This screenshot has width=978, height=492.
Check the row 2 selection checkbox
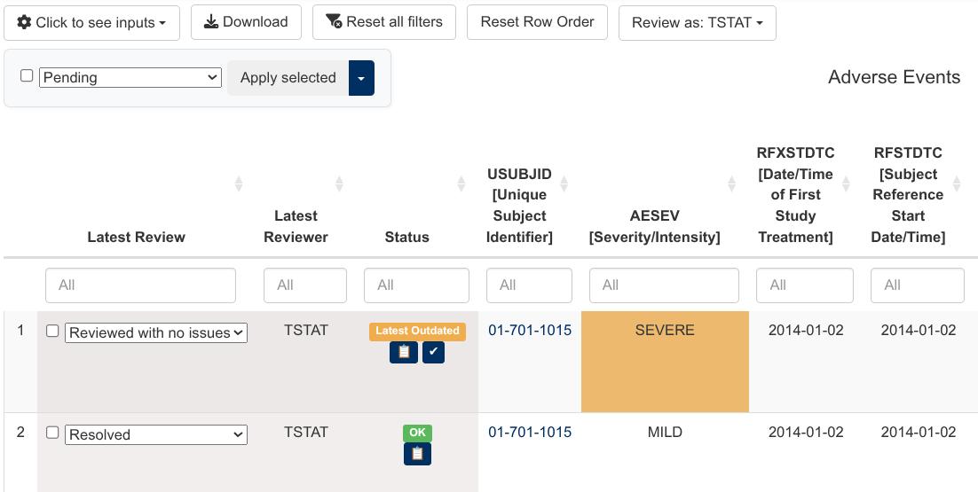[52, 433]
